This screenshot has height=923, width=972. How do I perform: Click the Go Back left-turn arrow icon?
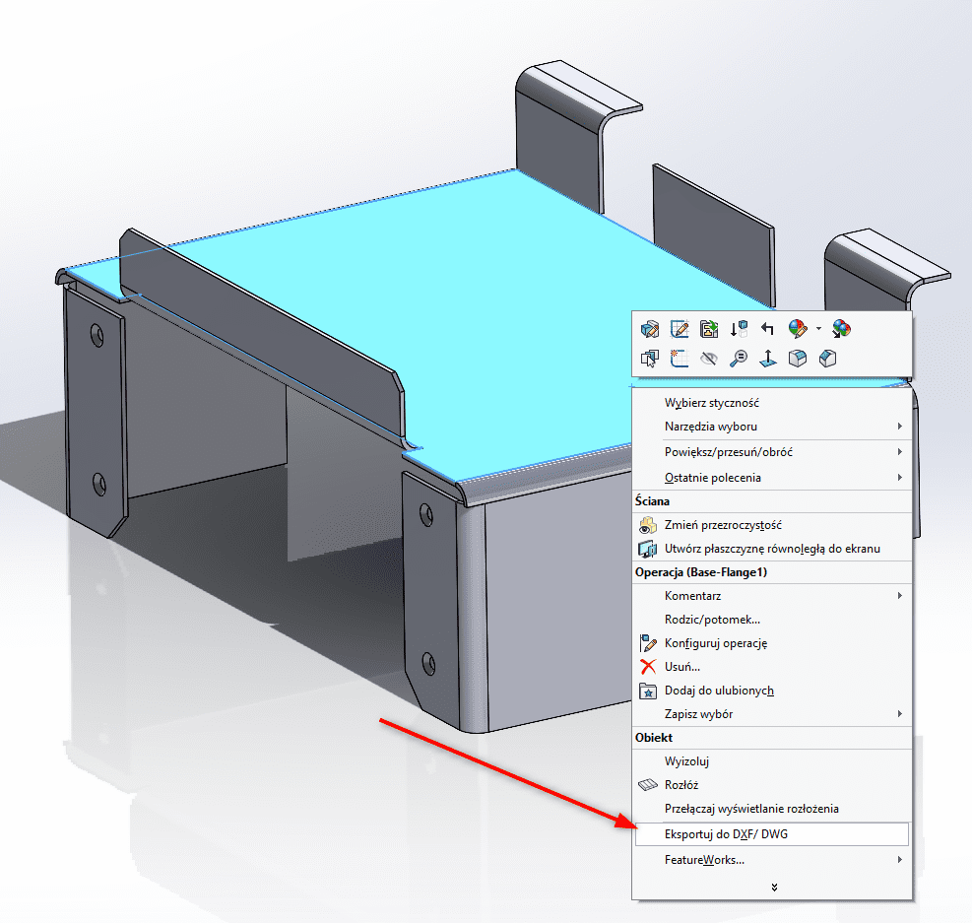[768, 329]
